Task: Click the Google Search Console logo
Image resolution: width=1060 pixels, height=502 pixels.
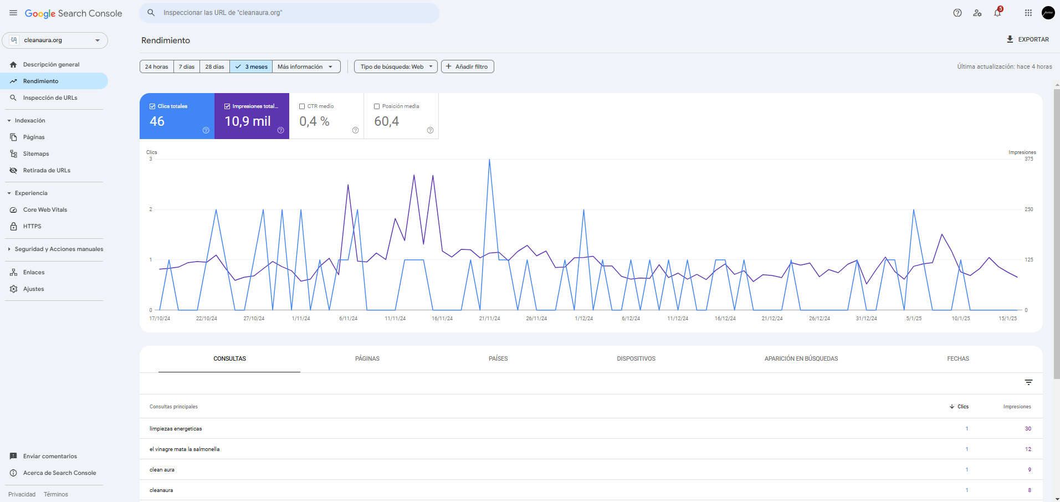Action: point(73,13)
